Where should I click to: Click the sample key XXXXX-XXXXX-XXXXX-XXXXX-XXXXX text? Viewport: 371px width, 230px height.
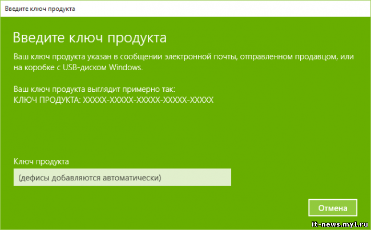click(x=148, y=100)
